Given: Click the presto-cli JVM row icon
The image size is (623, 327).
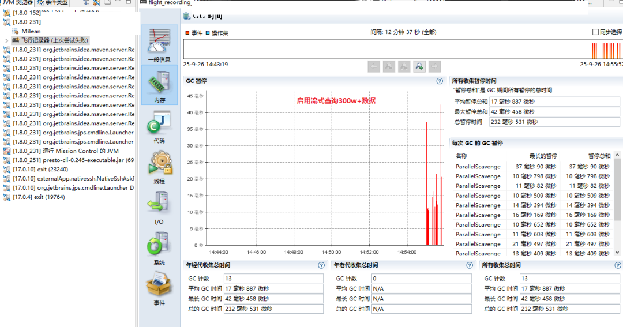Looking at the screenshot, I should coord(7,160).
